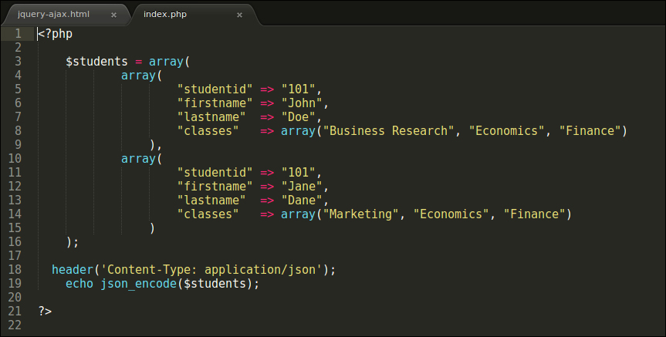Viewport: 666px width, 337px height.
Task: Click "classes" key on line 8
Action: 208,131
